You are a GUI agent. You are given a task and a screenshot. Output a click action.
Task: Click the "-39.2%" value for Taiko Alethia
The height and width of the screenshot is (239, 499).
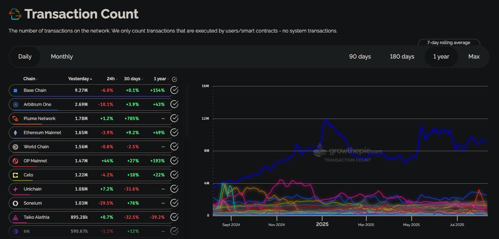(157, 217)
